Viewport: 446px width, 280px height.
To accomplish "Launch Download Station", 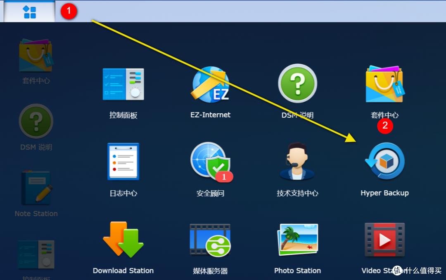I will [x=123, y=239].
